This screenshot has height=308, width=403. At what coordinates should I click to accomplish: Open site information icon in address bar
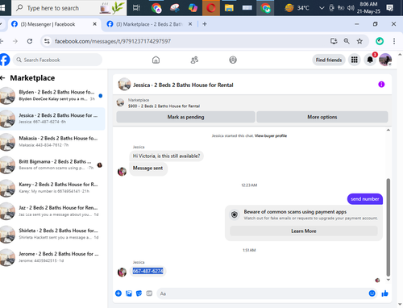(x=47, y=41)
